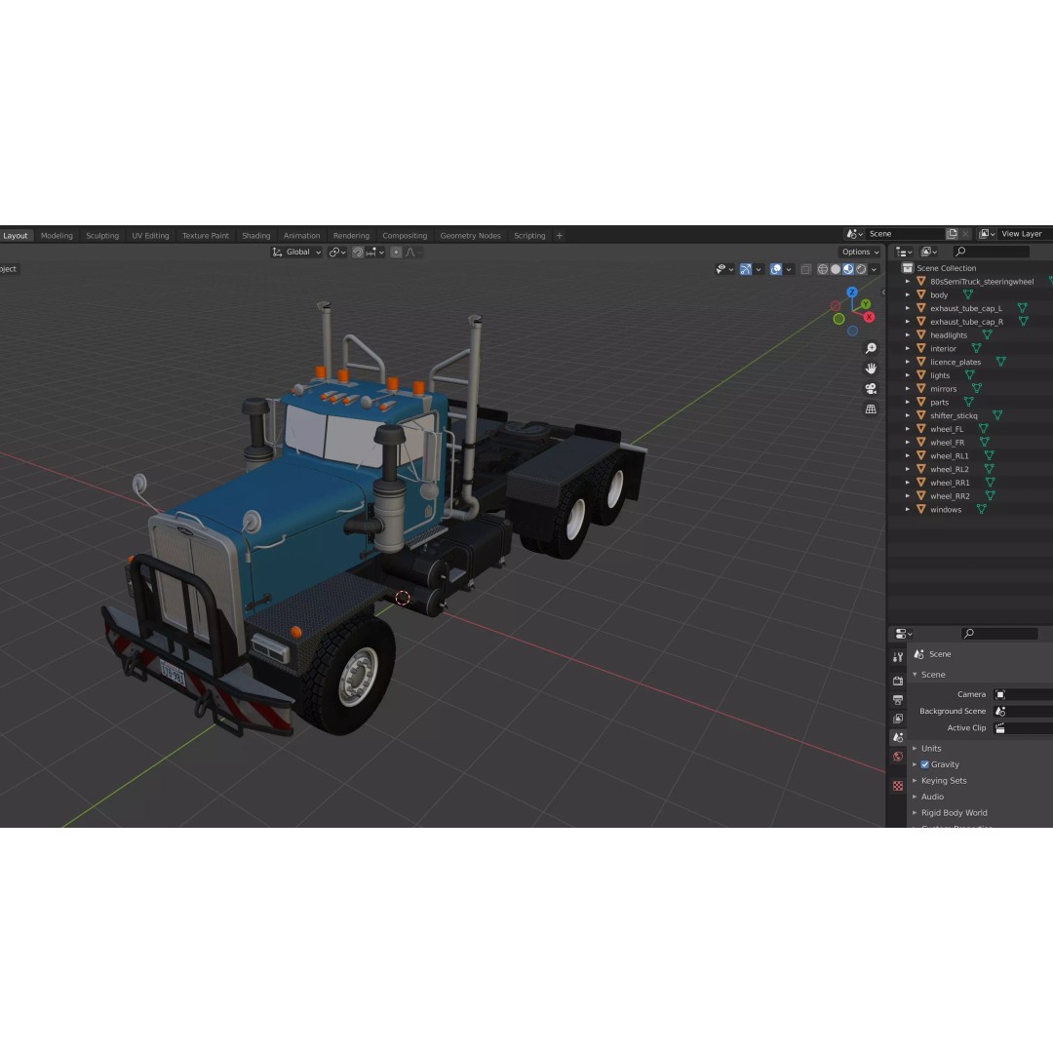Click the outliner search field
1053x1053 pixels.
992,252
